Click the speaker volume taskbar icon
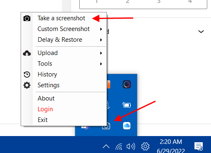 coord(131,146)
